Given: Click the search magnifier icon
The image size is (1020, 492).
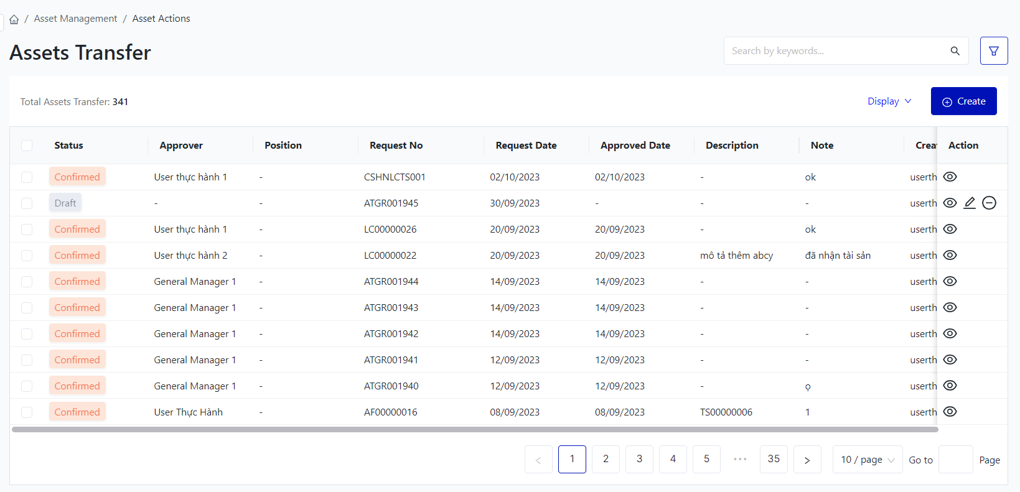Looking at the screenshot, I should pos(955,51).
